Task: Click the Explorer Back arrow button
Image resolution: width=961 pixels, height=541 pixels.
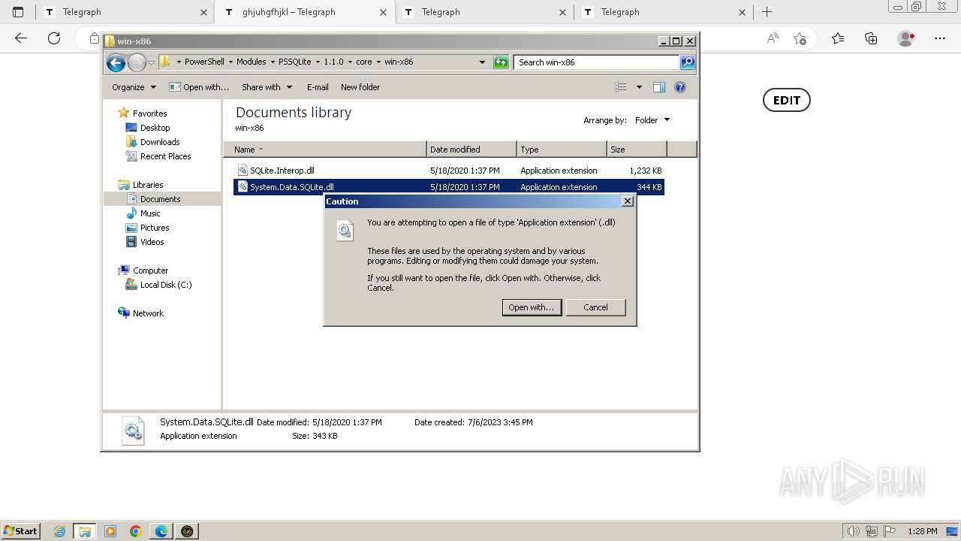Action: (116, 63)
